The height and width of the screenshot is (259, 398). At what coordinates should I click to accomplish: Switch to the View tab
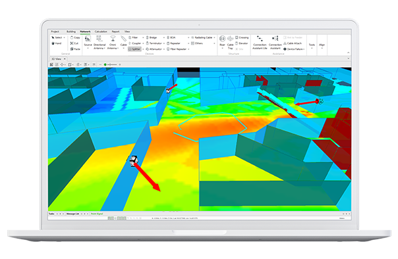point(127,32)
